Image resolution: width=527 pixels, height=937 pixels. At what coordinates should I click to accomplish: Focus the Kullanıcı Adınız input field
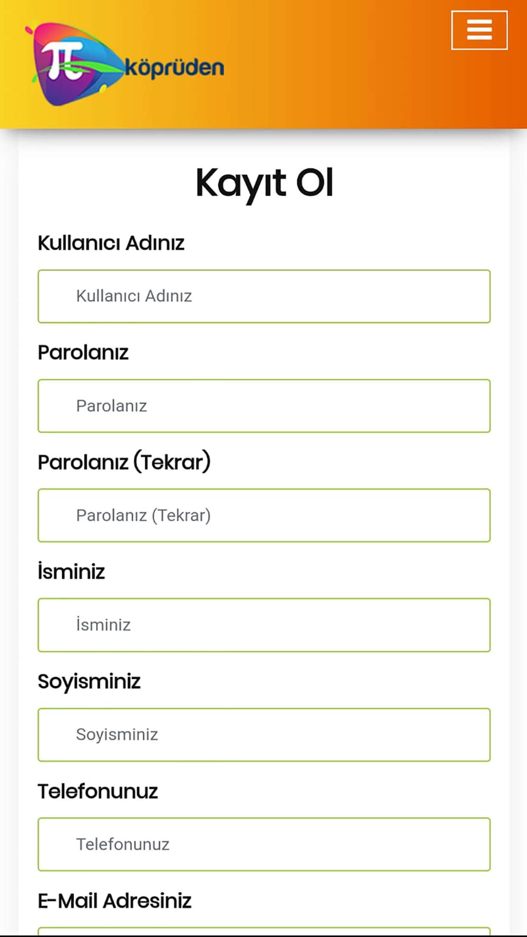click(264, 296)
